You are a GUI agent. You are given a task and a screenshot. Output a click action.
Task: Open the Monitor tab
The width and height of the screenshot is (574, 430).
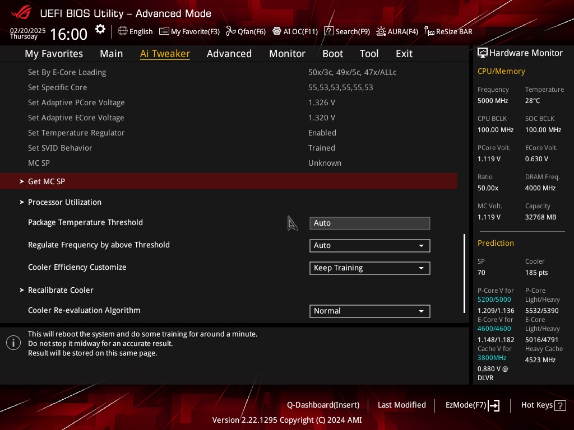point(287,53)
